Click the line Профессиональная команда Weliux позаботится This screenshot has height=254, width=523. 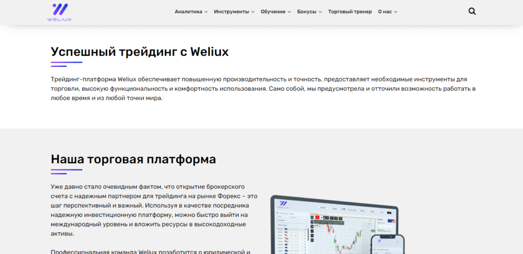pos(151,251)
